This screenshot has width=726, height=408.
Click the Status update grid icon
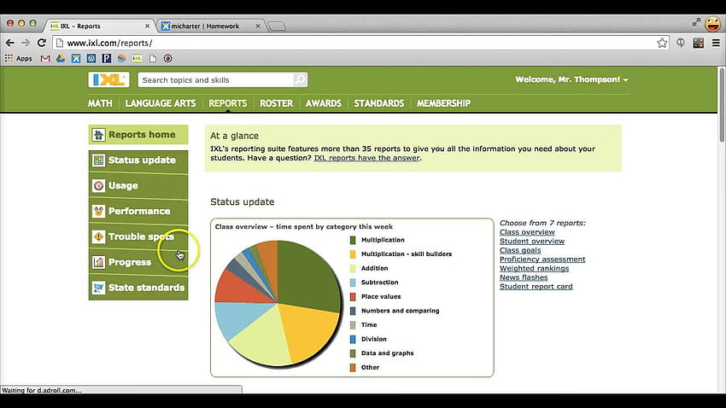(x=98, y=160)
